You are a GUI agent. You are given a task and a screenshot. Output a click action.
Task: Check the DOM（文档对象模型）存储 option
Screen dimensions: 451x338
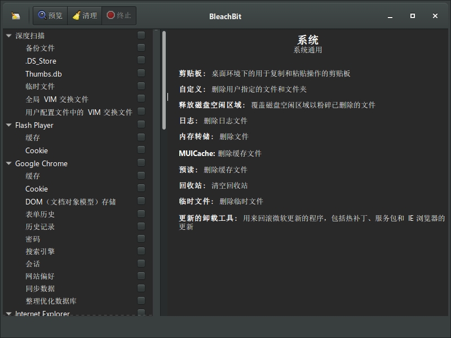pyautogui.click(x=142, y=201)
